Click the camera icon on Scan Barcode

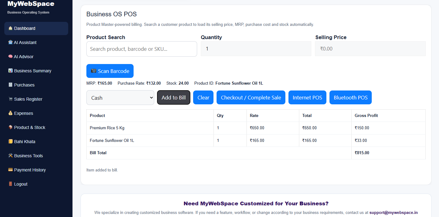[93, 71]
